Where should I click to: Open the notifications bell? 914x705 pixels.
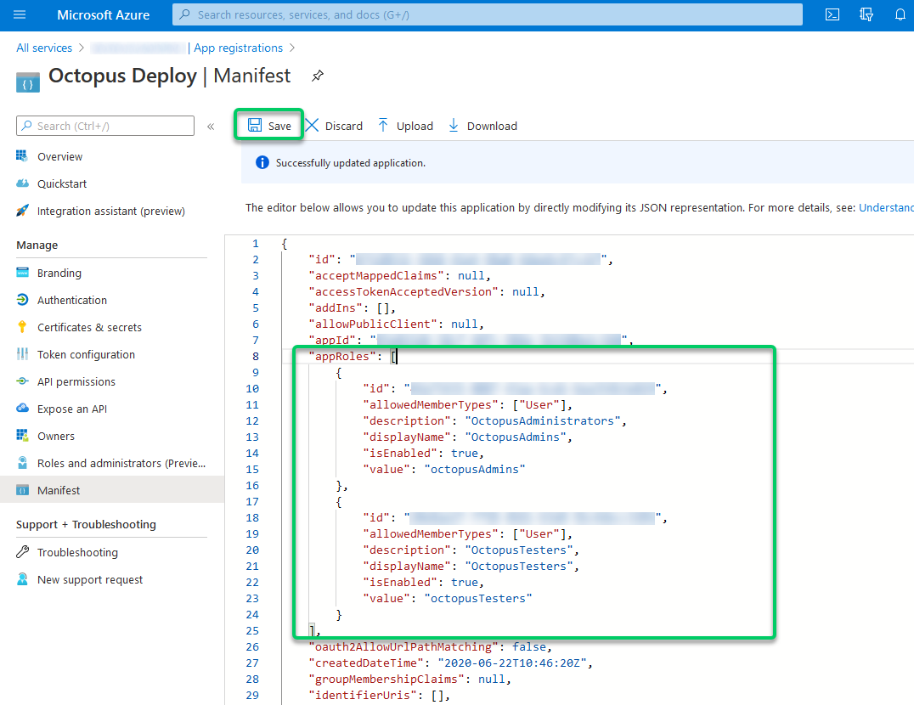point(900,14)
